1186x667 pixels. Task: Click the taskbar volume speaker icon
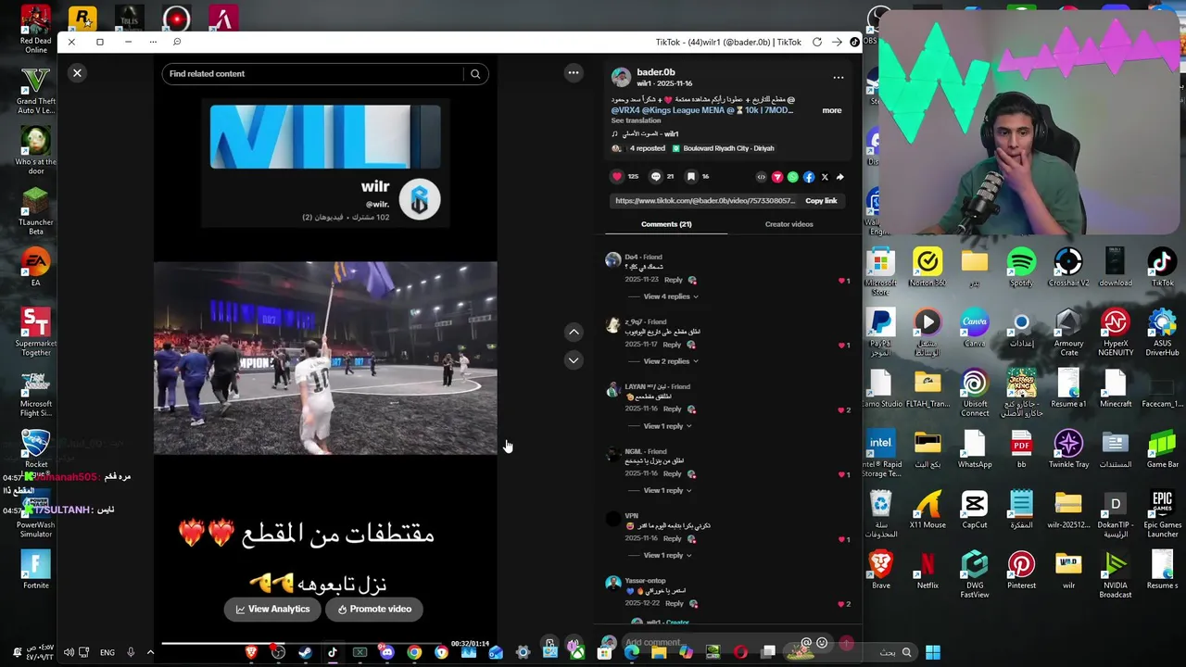(x=69, y=652)
